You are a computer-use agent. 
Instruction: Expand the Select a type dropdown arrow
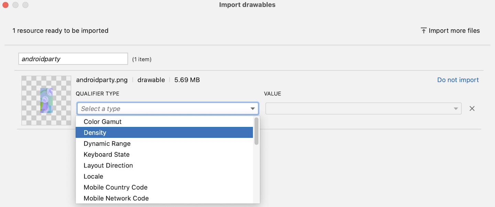tap(253, 109)
